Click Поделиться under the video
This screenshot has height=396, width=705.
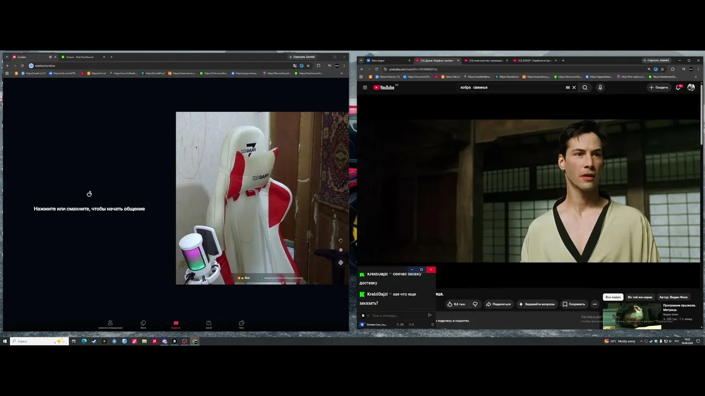(x=498, y=304)
